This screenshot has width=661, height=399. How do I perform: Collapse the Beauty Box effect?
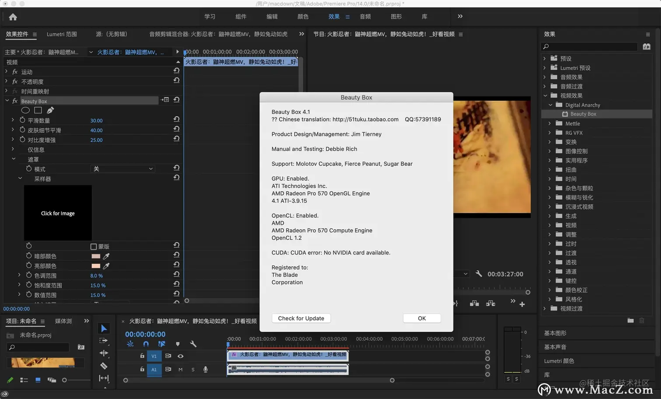pyautogui.click(x=7, y=100)
